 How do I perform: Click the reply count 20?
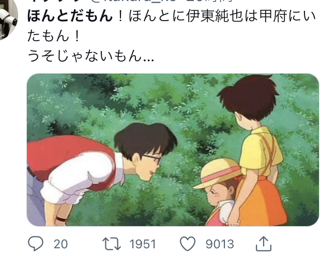[x=60, y=244]
